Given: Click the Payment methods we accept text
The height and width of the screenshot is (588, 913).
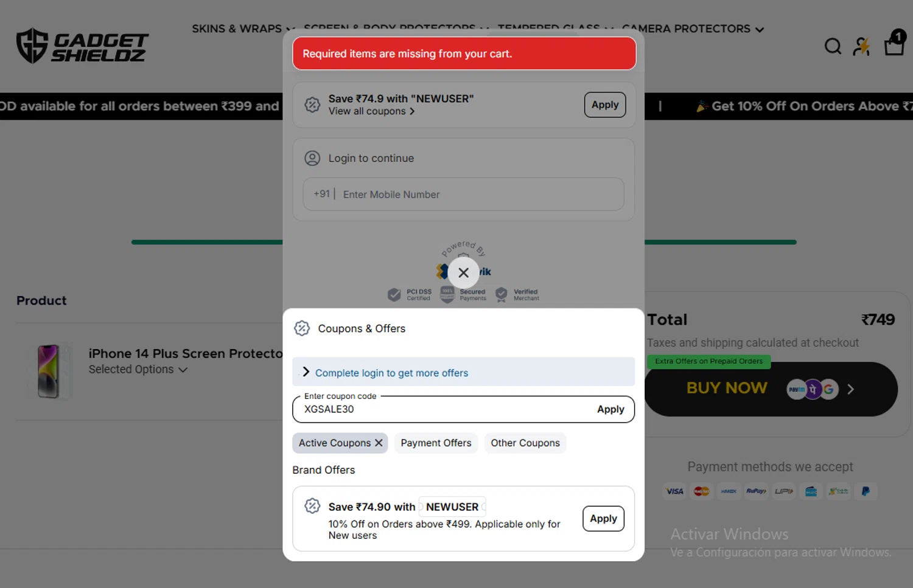Looking at the screenshot, I should pos(770,466).
